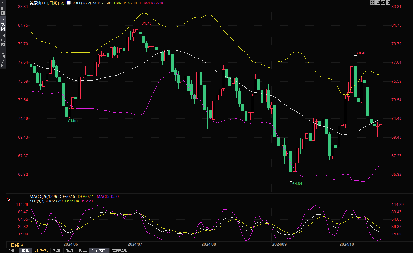
Task: Open the 合约资料 side tab
Action: point(3,59)
